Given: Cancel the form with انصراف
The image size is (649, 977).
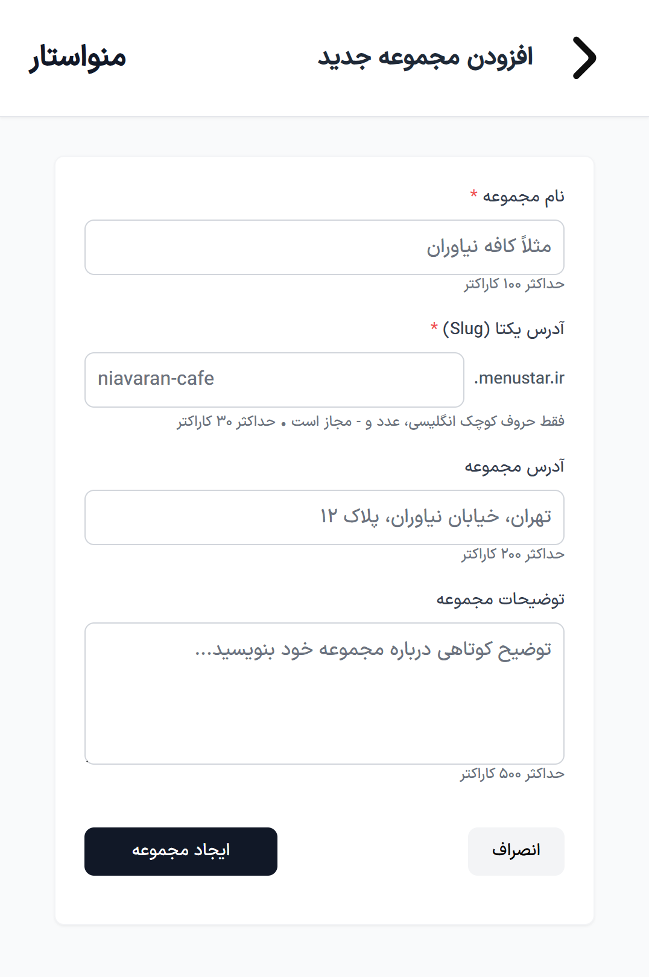Looking at the screenshot, I should point(516,851).
